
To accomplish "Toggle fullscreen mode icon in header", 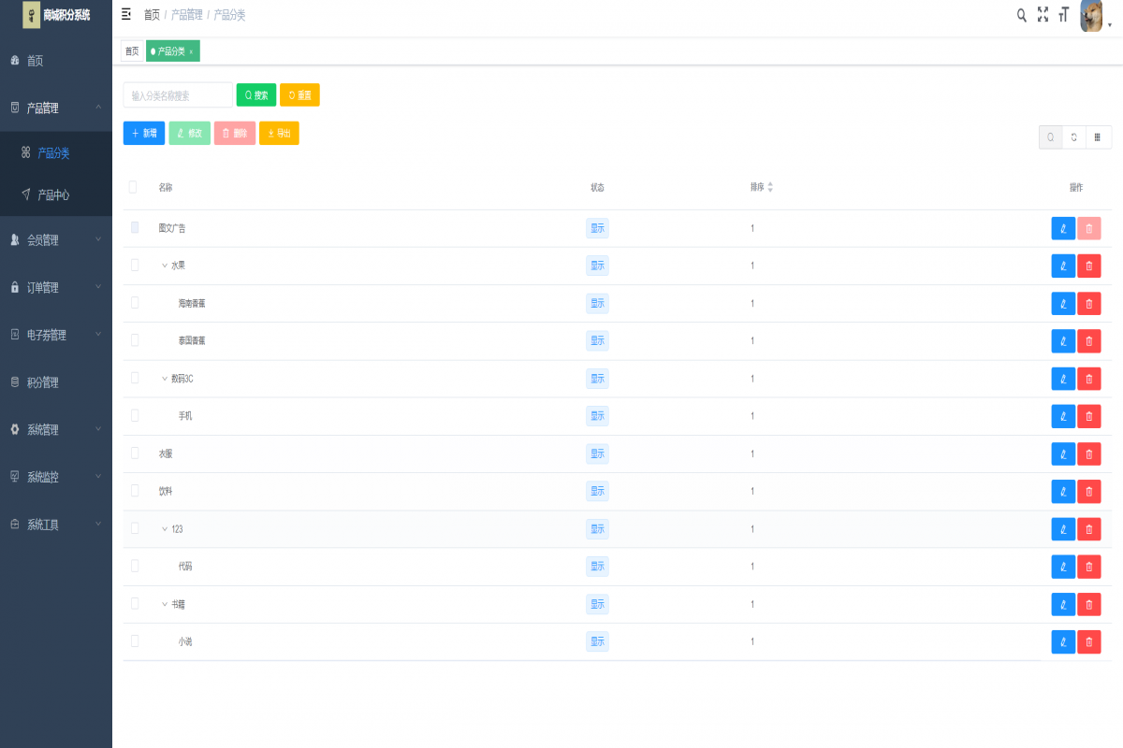I will (1043, 15).
